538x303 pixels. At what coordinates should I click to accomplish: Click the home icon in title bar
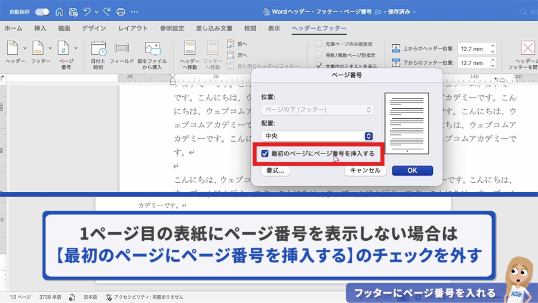pos(59,12)
